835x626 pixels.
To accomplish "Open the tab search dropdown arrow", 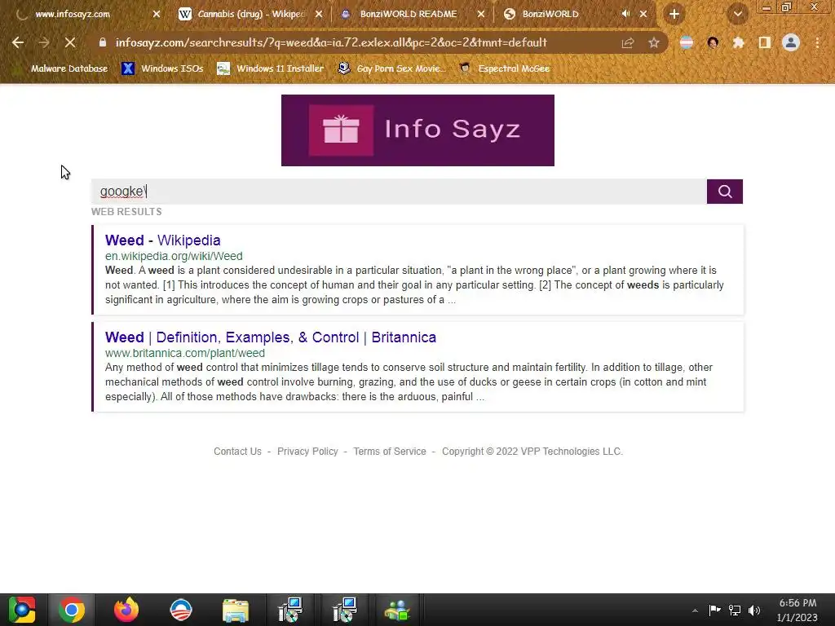I will (x=737, y=15).
